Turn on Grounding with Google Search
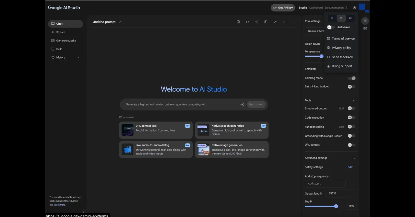This screenshot has width=415, height=217. tap(351, 136)
